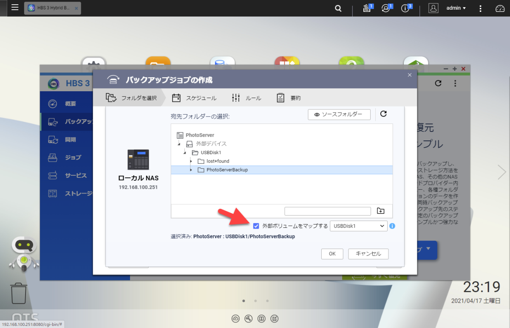
Task: Switch to the HBS 3 Hybrid Backup taskbar tab
Action: (53, 8)
